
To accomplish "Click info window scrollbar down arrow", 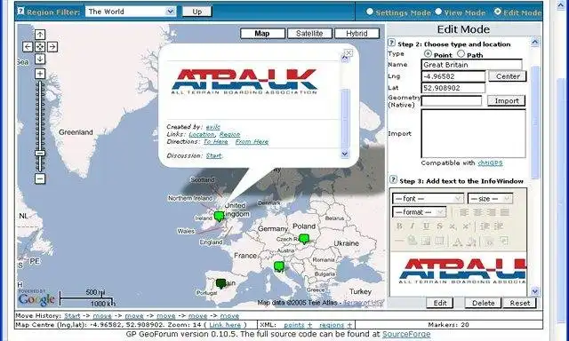I will point(345,154).
